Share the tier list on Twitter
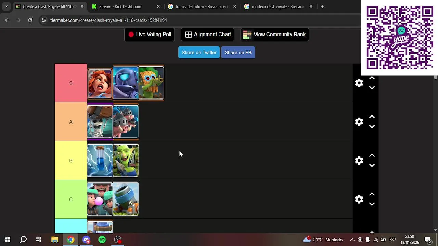This screenshot has height=246, width=438. (x=199, y=52)
